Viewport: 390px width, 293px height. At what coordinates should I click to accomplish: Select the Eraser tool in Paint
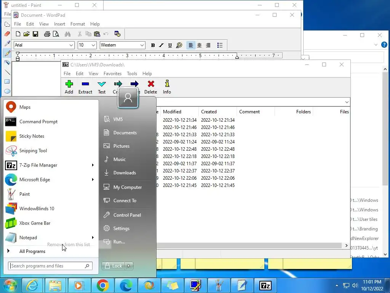pyautogui.click(x=7, y=34)
